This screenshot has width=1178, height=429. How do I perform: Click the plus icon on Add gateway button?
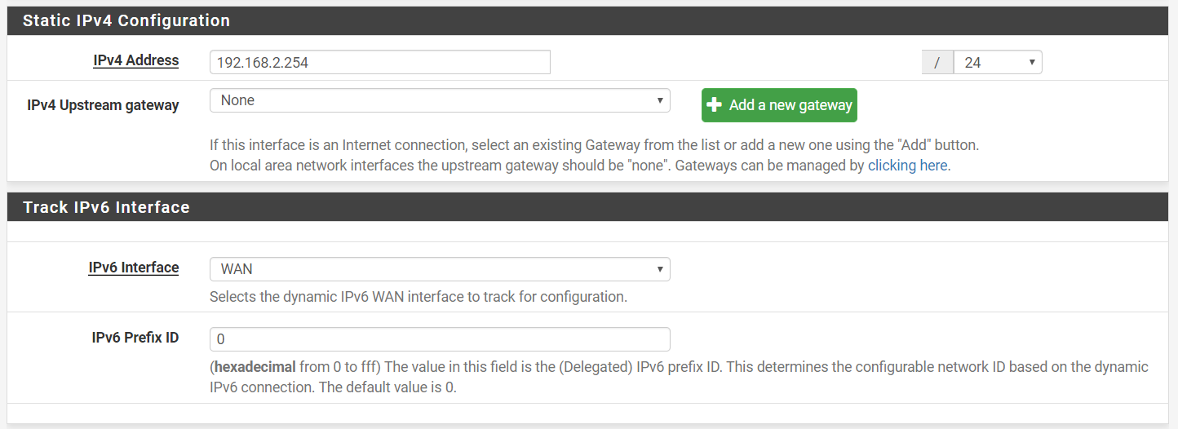(715, 105)
